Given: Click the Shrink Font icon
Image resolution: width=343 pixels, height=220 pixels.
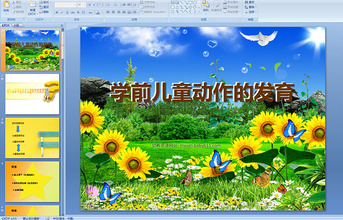Looking at the screenshot, I should click(x=94, y=4).
